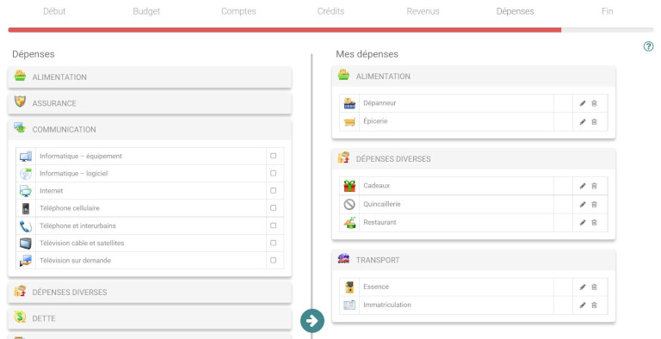
Task: Click the Téléphone cellulaire label
Action: pyautogui.click(x=70, y=208)
